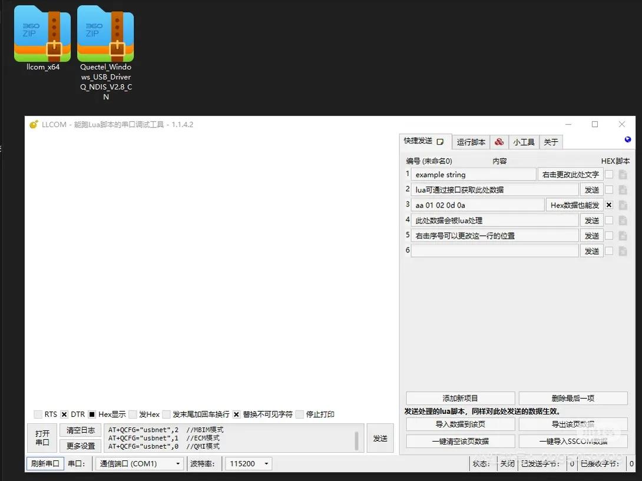The width and height of the screenshot is (642, 481).
Task: Open the baud rate 115200 dropdown
Action: [x=249, y=464]
